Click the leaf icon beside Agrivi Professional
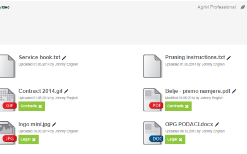This screenshot has height=154, width=247. pyautogui.click(x=243, y=7)
